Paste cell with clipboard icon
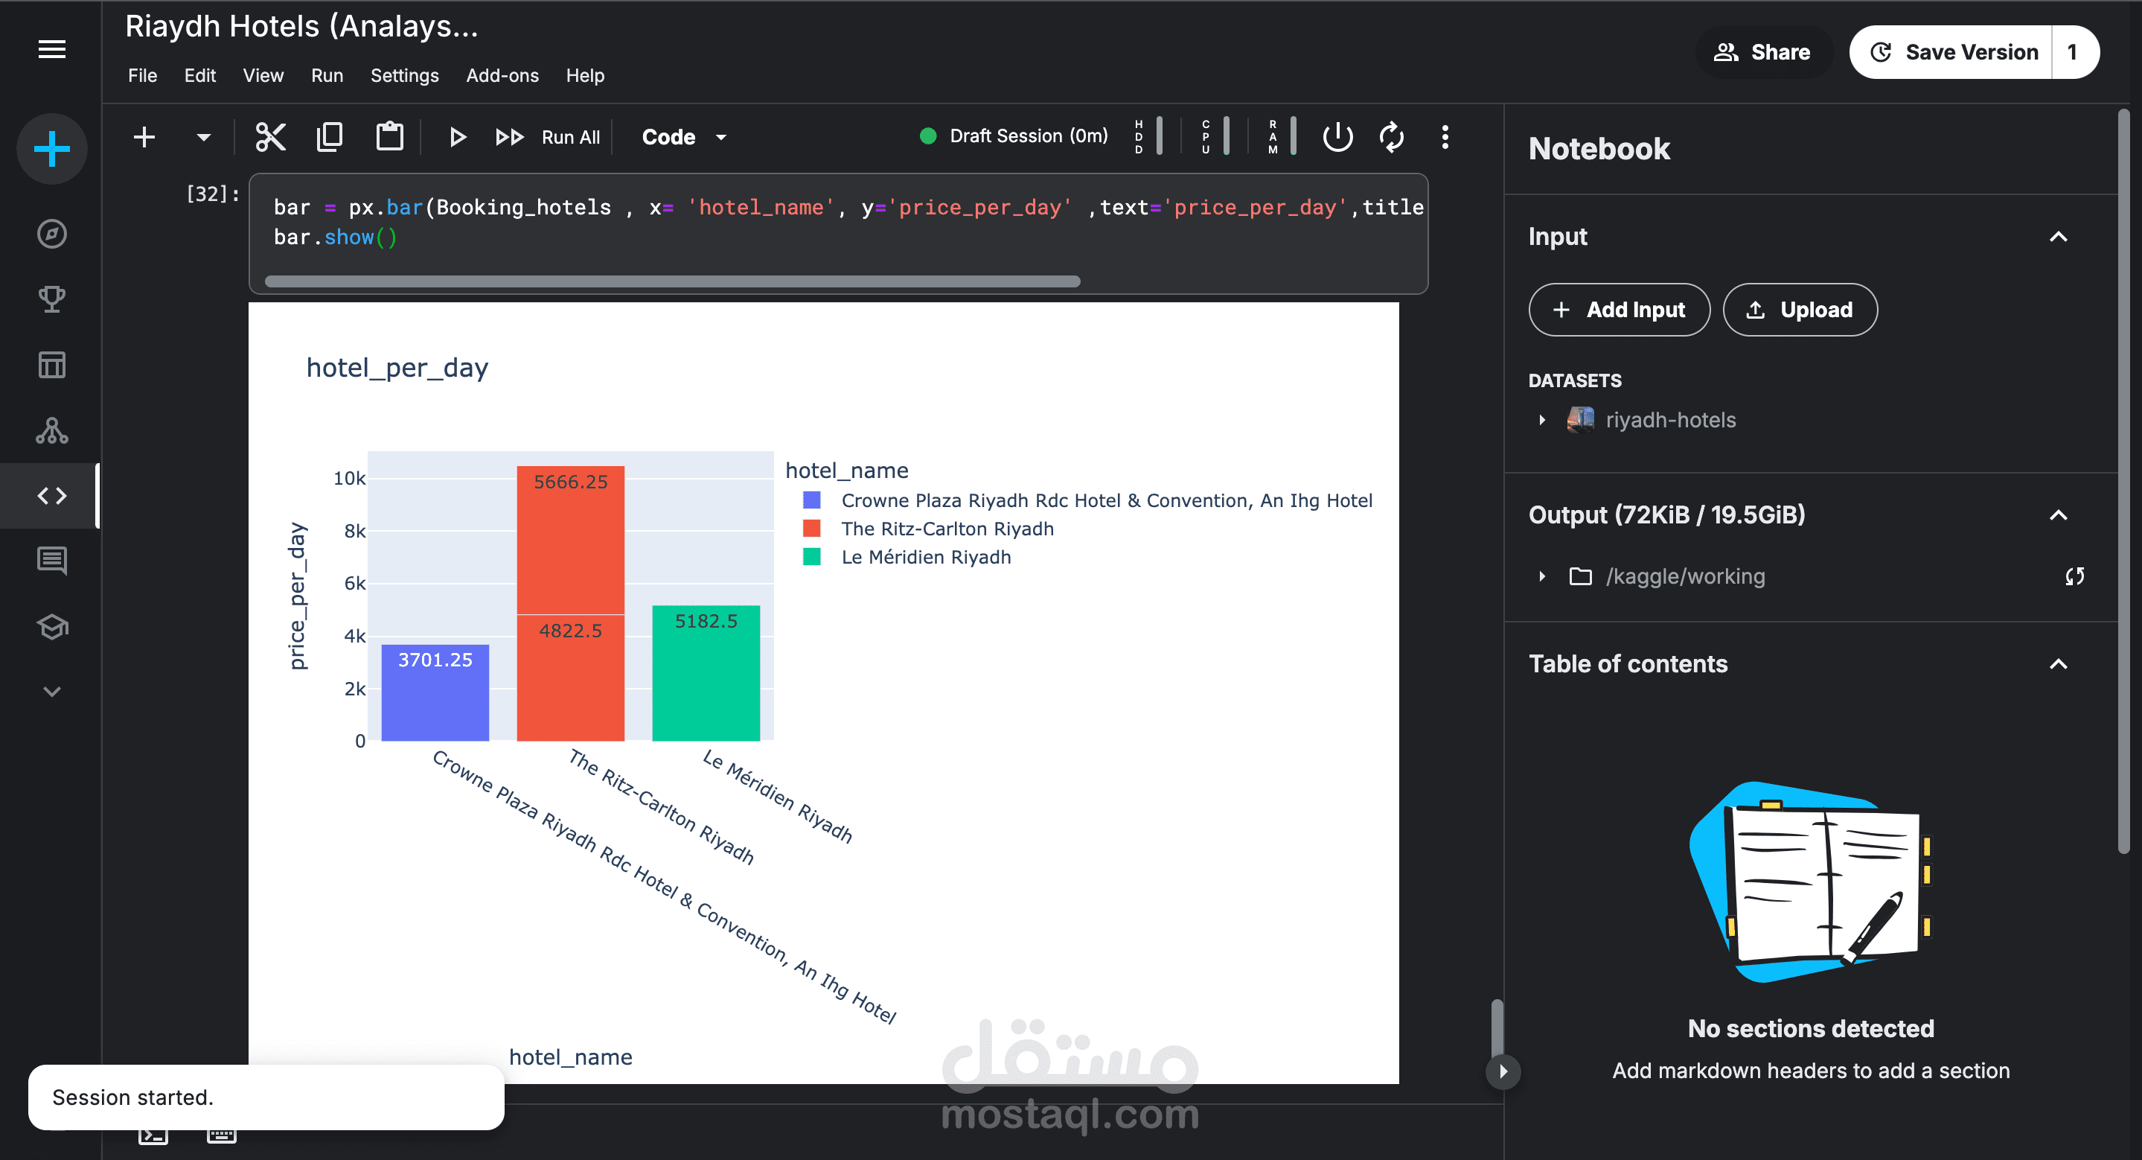Screen dimensions: 2142x1160 pyautogui.click(x=389, y=136)
